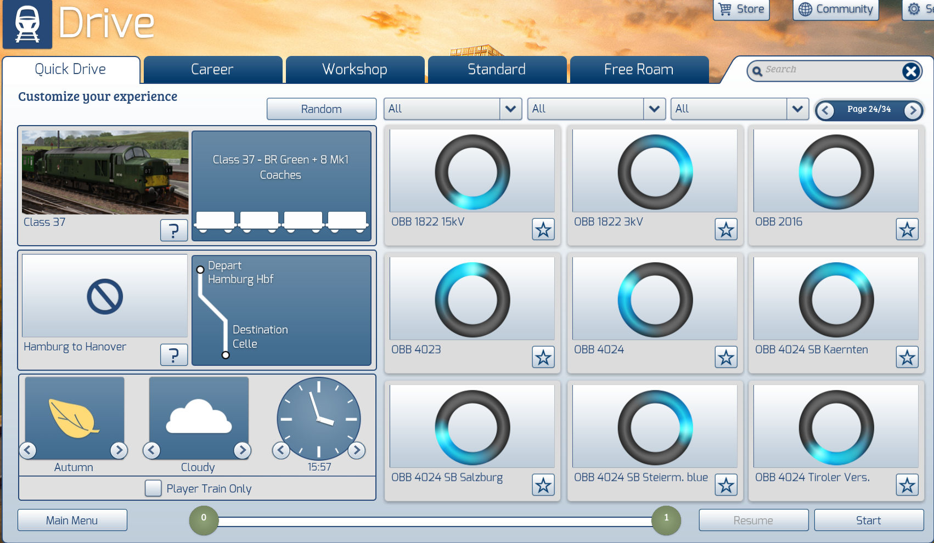Select the Free Roam tab
Viewport: 934px width, 543px height.
pyautogui.click(x=639, y=69)
